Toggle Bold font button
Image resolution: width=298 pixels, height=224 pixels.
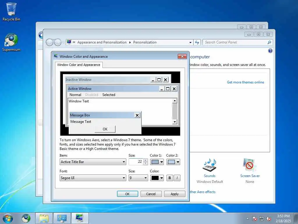click(x=170, y=178)
